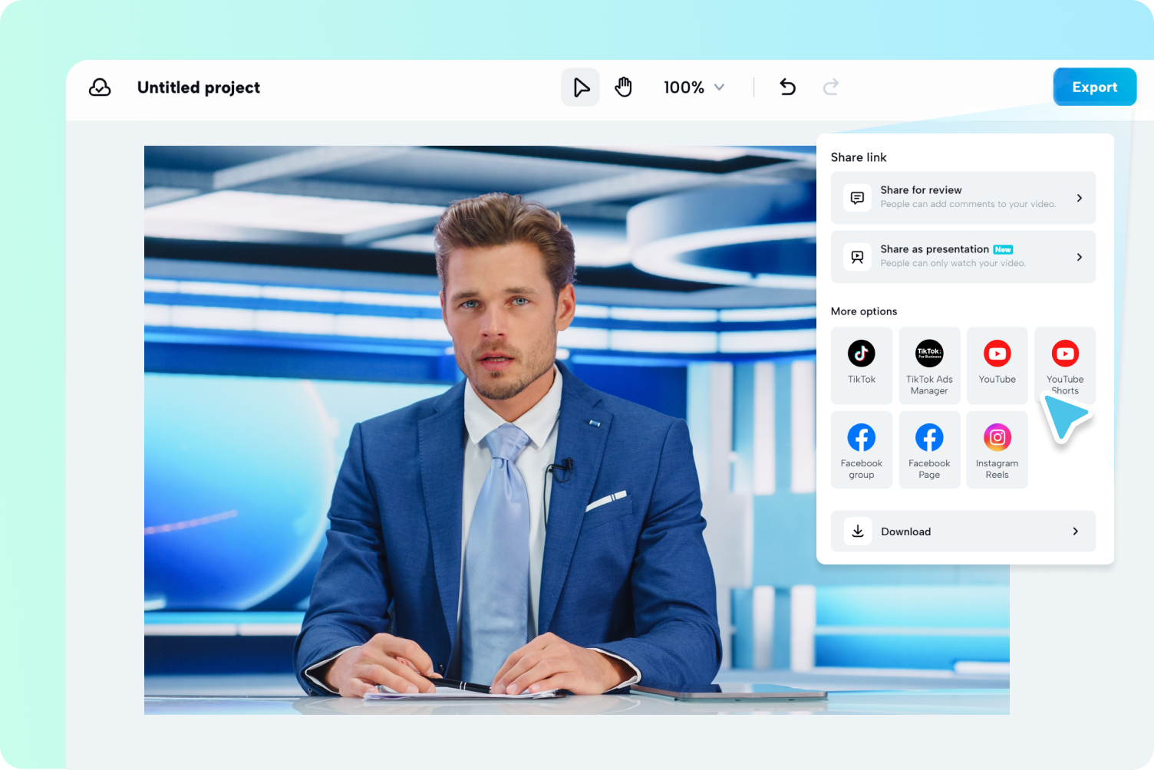Share to Facebook Page
Screen dimensions: 1154x770
click(x=929, y=449)
